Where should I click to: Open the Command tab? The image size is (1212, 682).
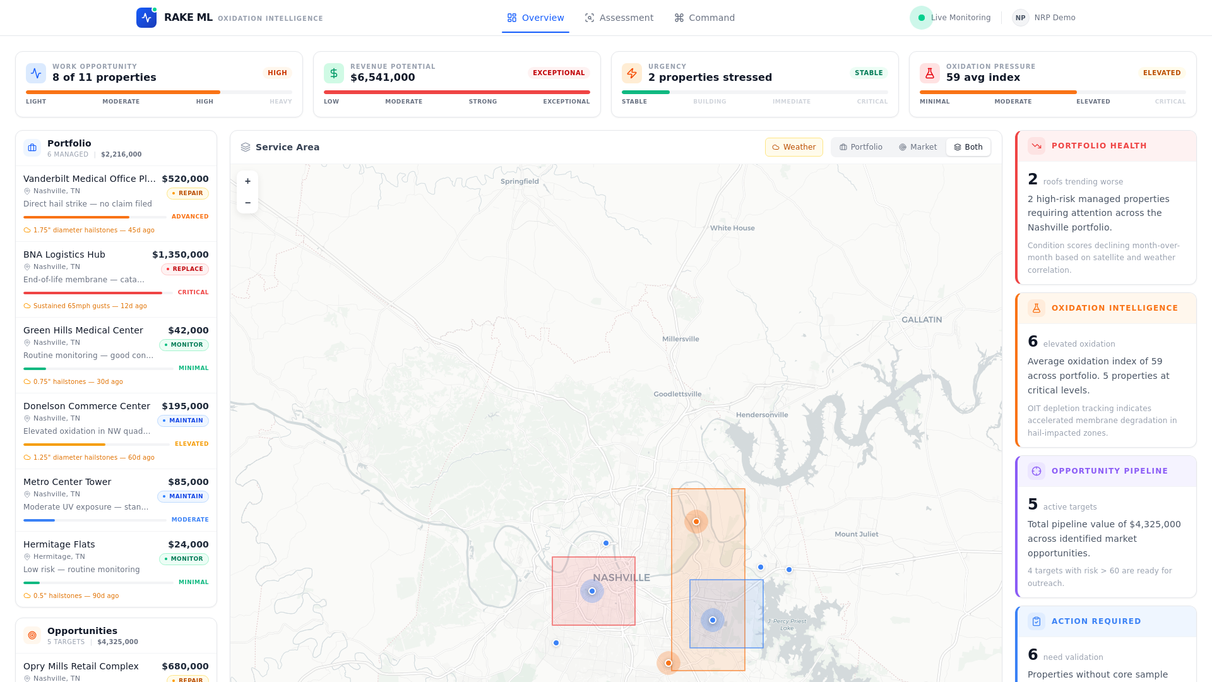click(704, 18)
